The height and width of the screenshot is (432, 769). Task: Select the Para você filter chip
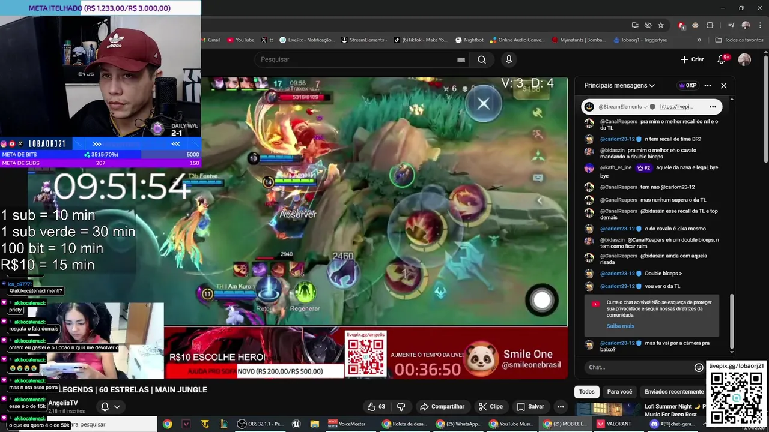coord(619,392)
